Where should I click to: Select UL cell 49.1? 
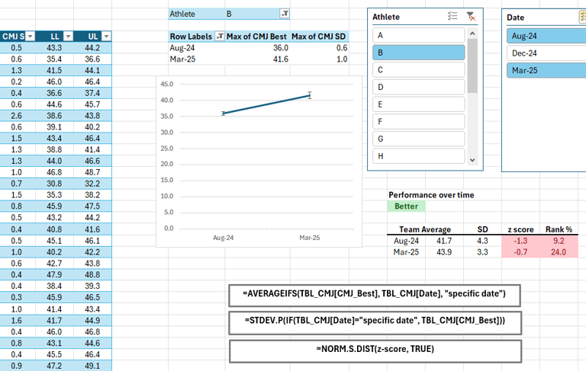coord(92,366)
